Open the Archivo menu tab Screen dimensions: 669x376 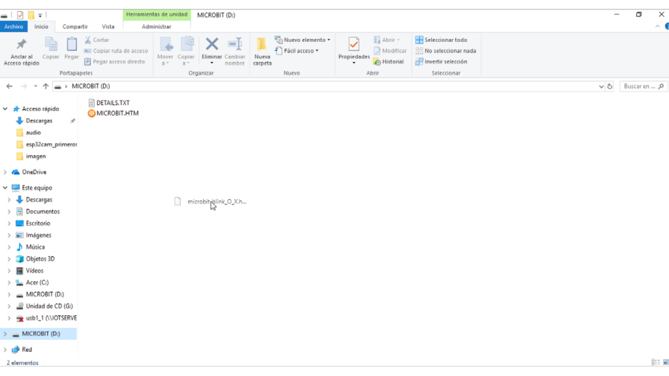point(14,27)
